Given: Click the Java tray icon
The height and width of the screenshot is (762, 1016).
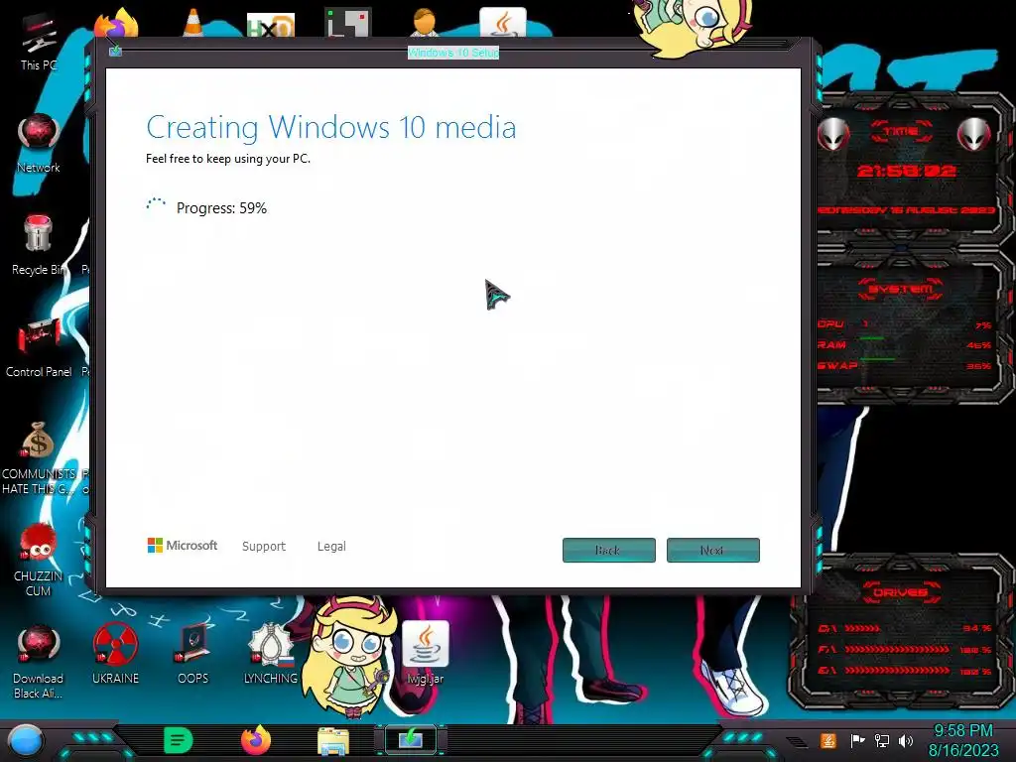Looking at the screenshot, I should tap(828, 740).
